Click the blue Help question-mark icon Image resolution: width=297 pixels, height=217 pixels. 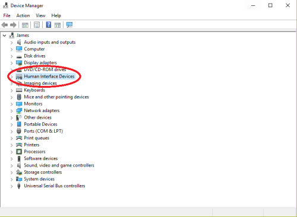tap(49, 25)
